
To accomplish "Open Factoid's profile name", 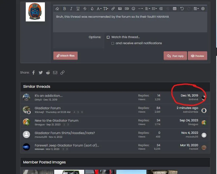I will tap(194, 149).
